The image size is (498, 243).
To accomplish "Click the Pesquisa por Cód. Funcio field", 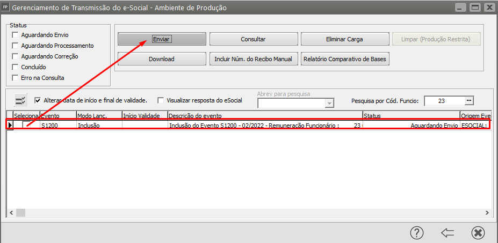I will tap(444, 101).
